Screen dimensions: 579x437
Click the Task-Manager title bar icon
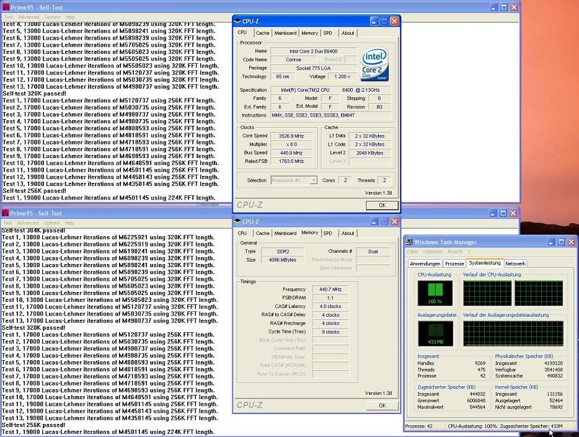[x=409, y=242]
